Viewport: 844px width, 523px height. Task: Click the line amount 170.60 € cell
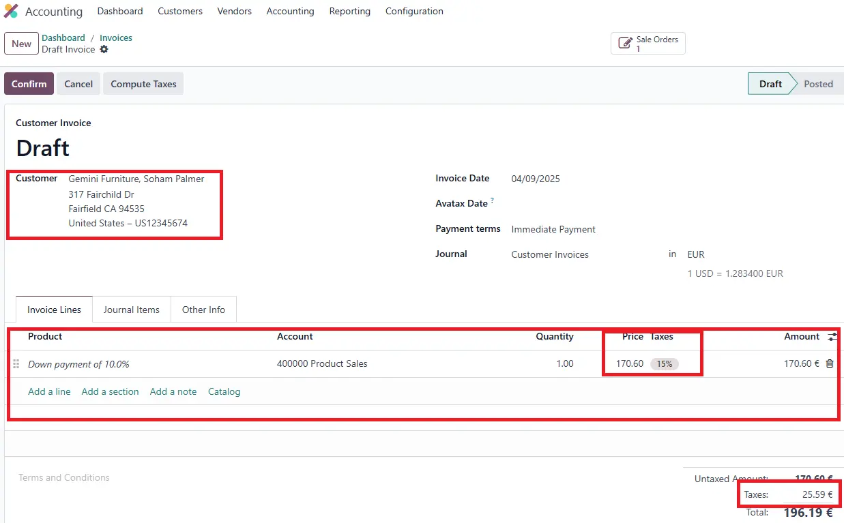coord(802,363)
